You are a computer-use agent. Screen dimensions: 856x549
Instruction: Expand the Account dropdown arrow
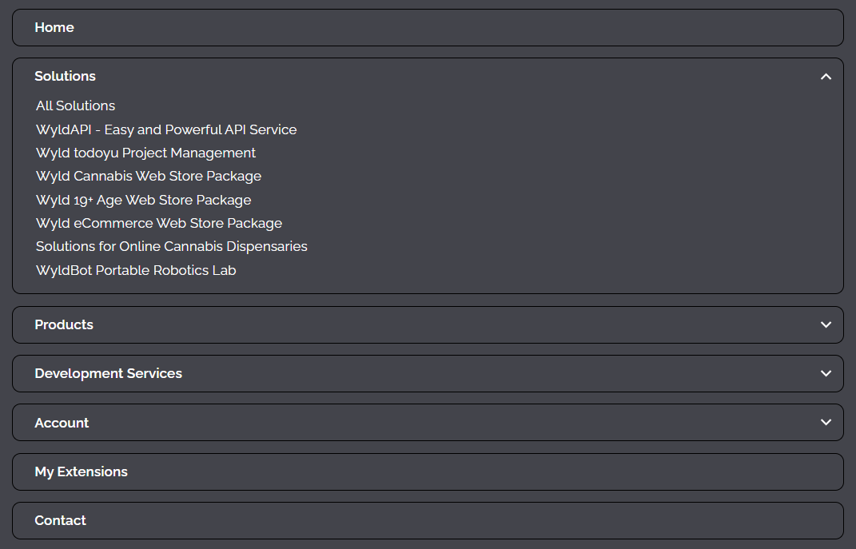[x=826, y=422]
